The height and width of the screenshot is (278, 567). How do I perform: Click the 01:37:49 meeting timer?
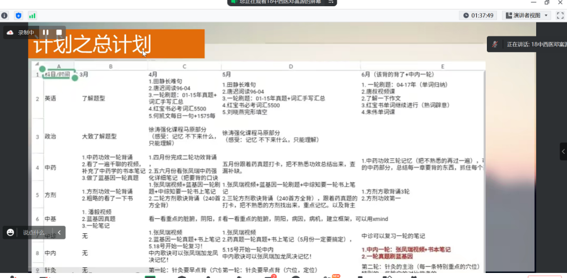click(478, 16)
